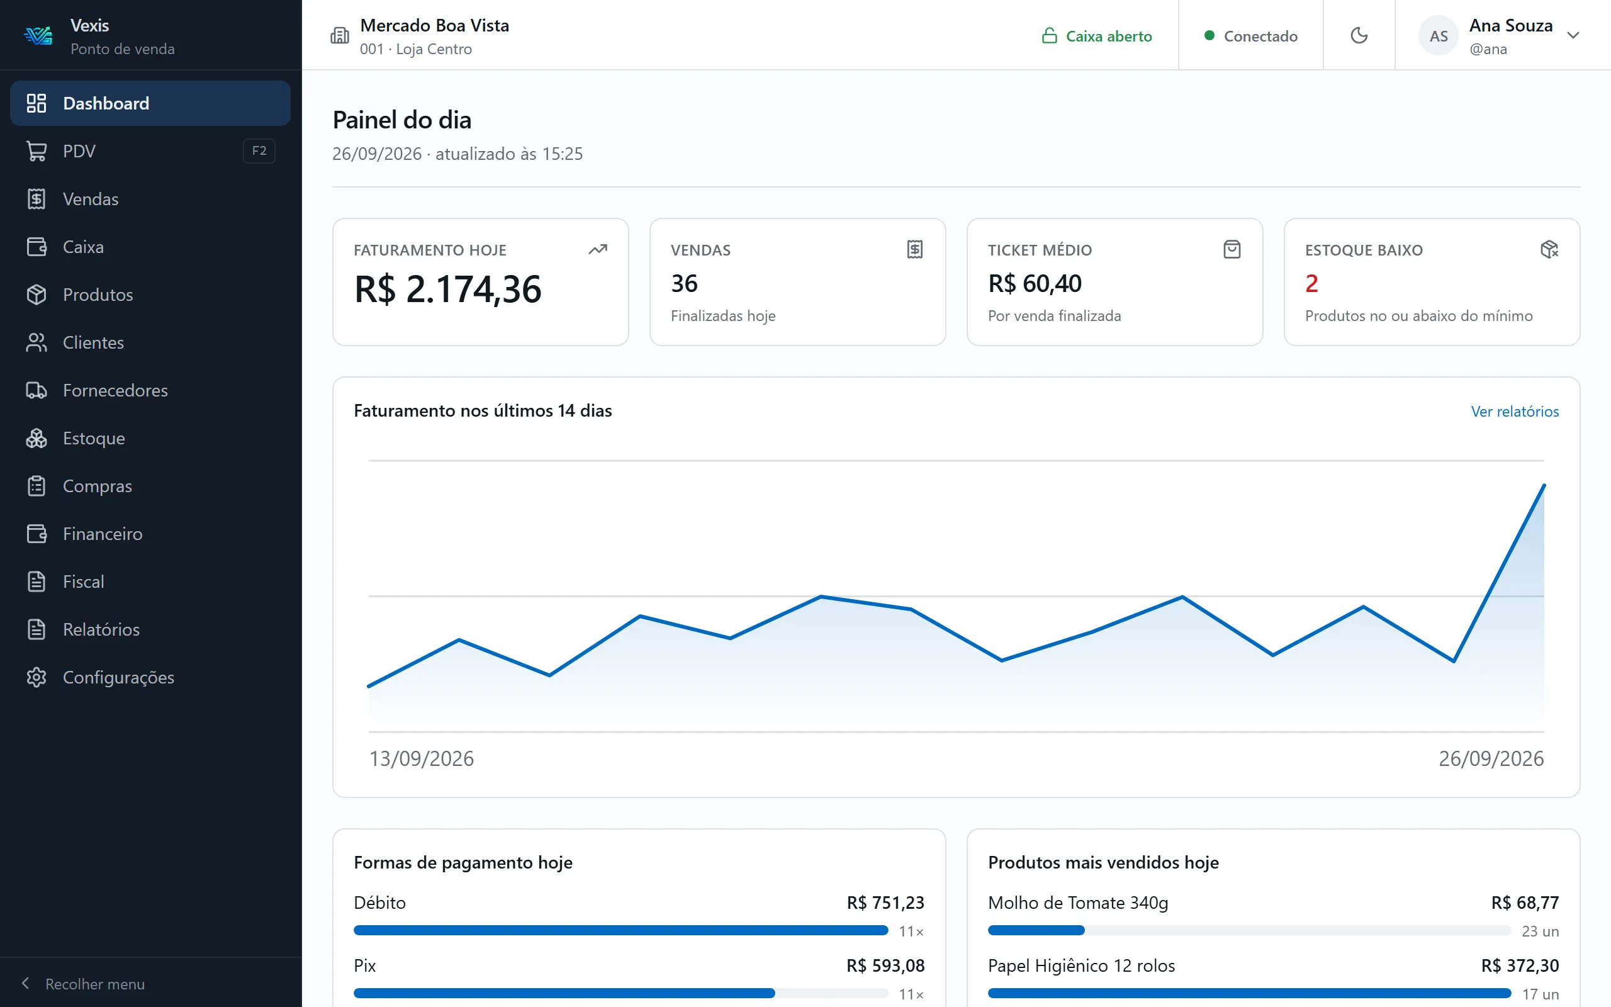Click the Molho de Tomate 340g progress bar
Viewport: 1611px width, 1007px height.
(x=1250, y=930)
